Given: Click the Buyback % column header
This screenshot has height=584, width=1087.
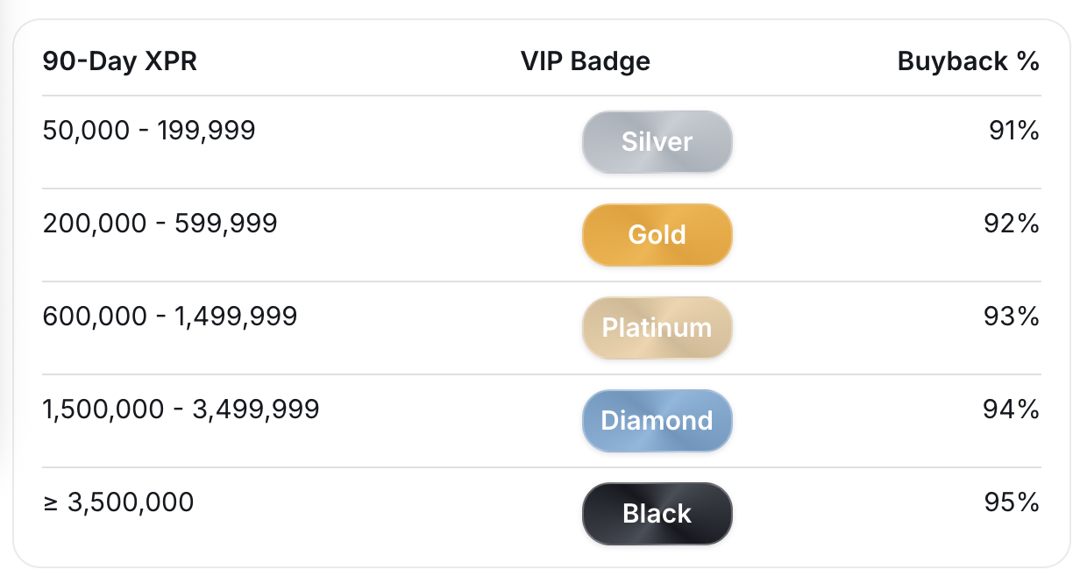Looking at the screenshot, I should coord(968,61).
